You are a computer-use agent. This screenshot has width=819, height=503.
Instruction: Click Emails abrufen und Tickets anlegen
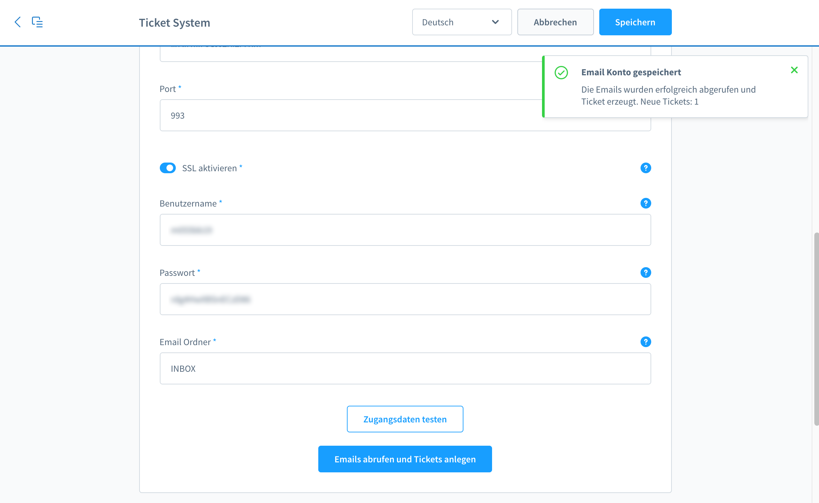point(405,459)
